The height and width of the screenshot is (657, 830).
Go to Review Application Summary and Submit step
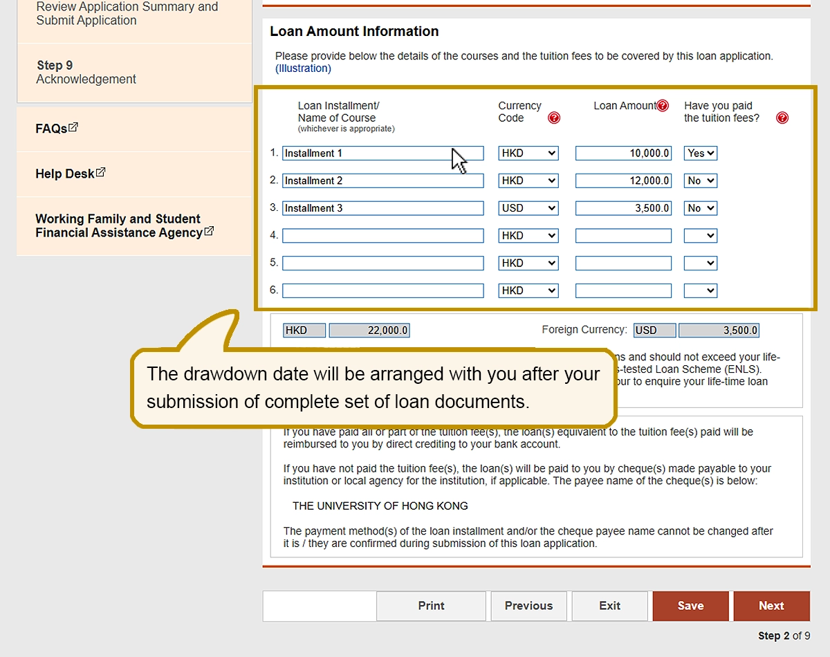pos(127,14)
